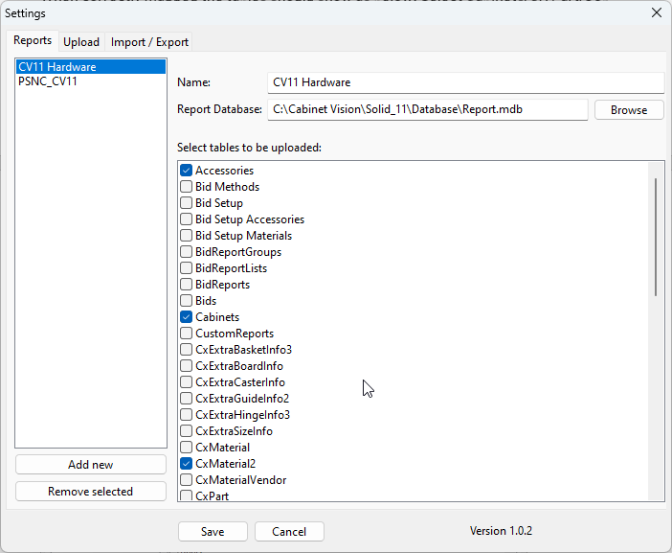Viewport: 672px width, 553px height.
Task: Click into the Name text field
Action: pos(465,83)
